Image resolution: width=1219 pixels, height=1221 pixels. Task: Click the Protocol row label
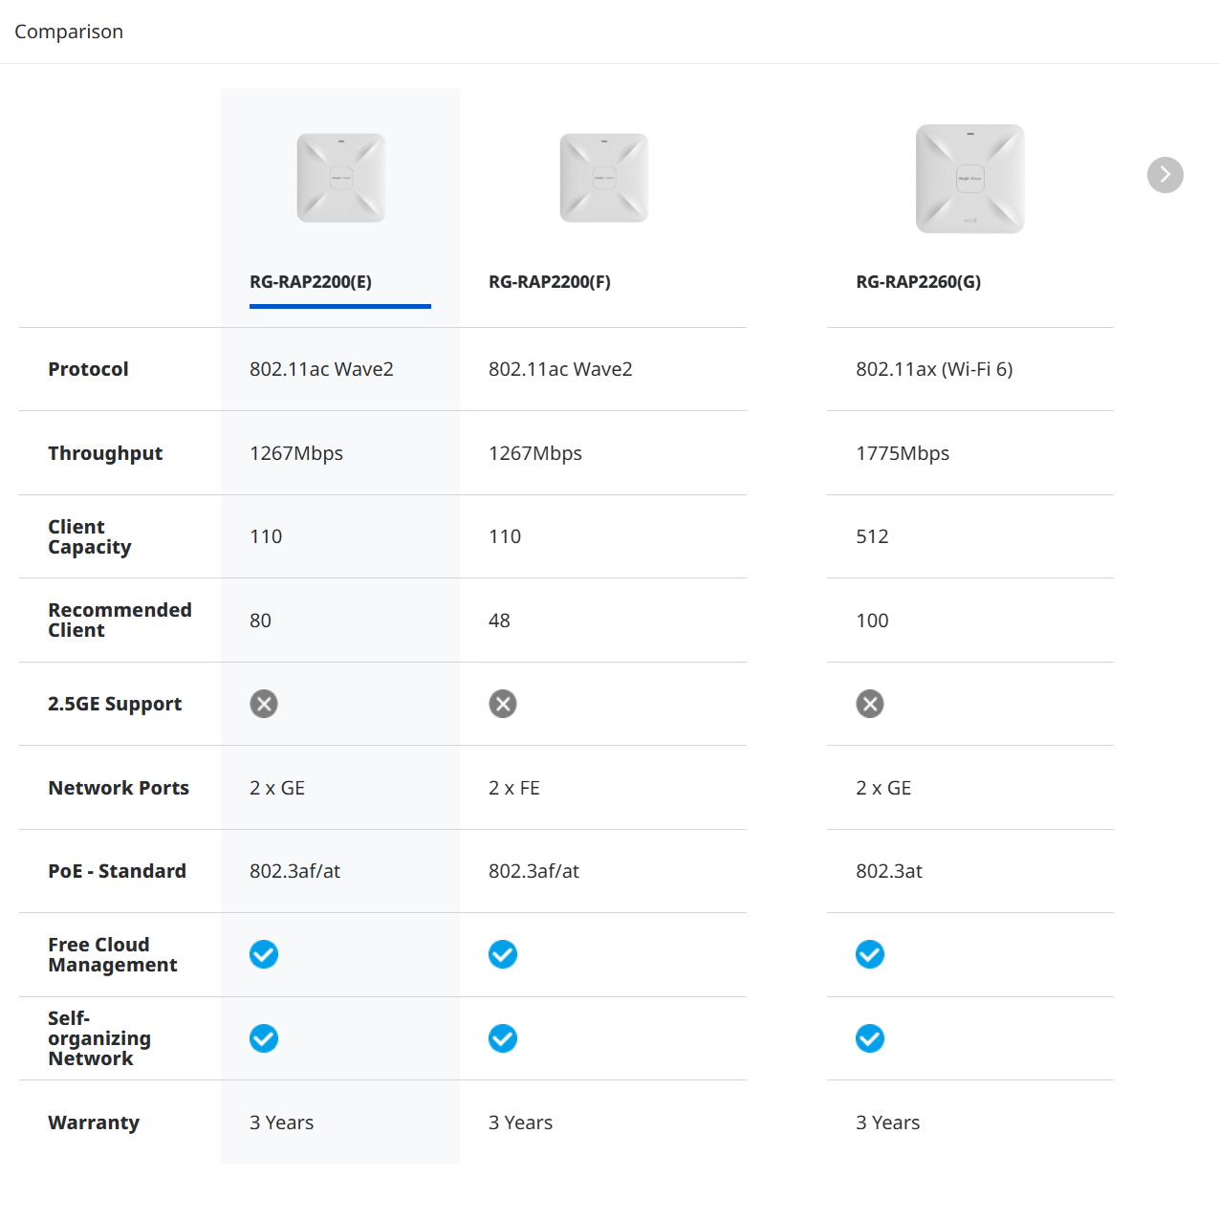(x=88, y=369)
